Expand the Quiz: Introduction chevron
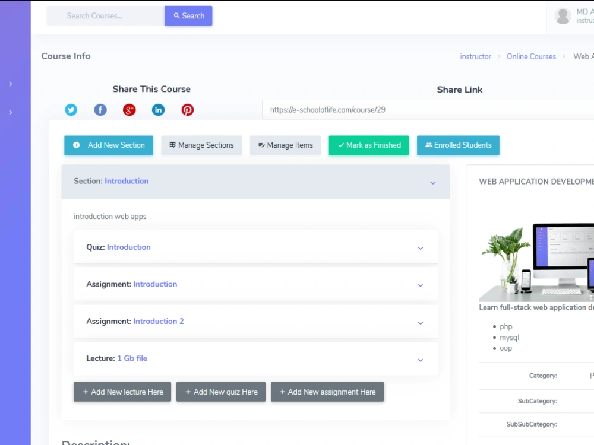 click(421, 248)
